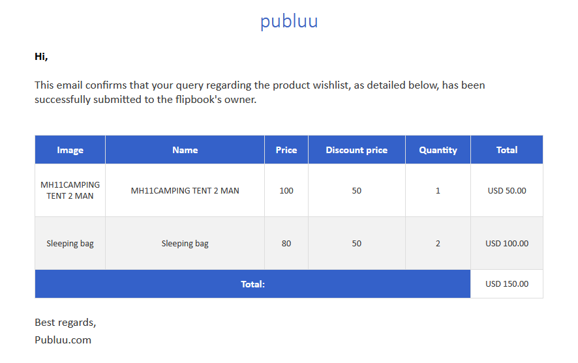Click the publuu logo at top
The width and height of the screenshot is (578, 363).
pos(289,22)
